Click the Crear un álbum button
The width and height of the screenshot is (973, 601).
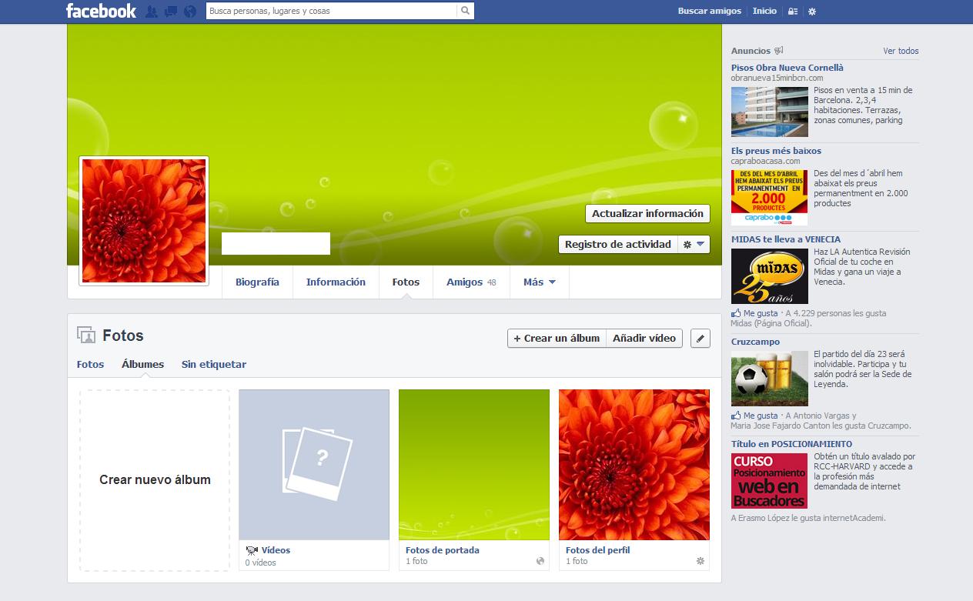[557, 339]
